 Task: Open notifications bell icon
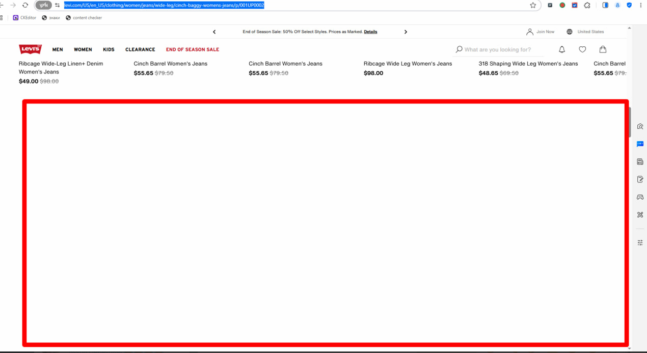[562, 49]
